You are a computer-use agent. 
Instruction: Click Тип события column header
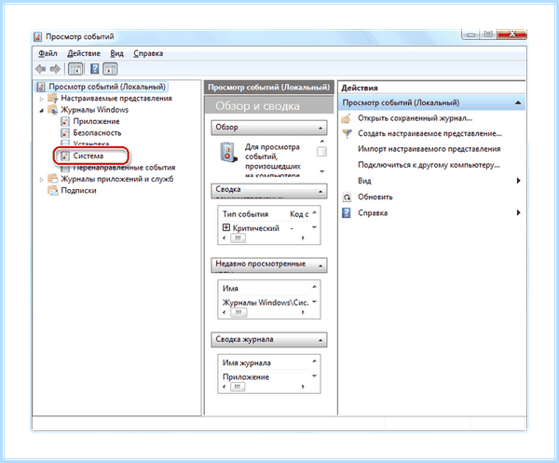click(245, 214)
